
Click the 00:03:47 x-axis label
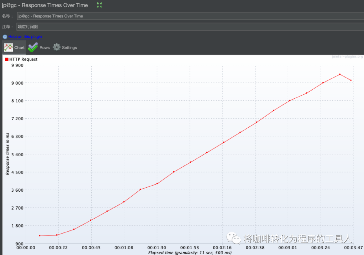353,248
